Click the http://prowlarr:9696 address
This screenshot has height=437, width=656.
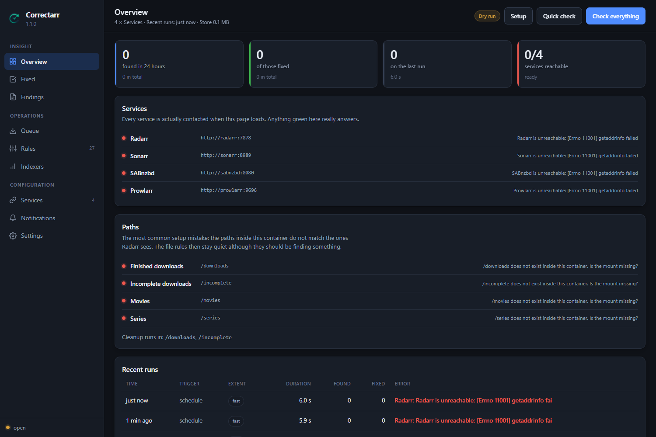coord(229,190)
